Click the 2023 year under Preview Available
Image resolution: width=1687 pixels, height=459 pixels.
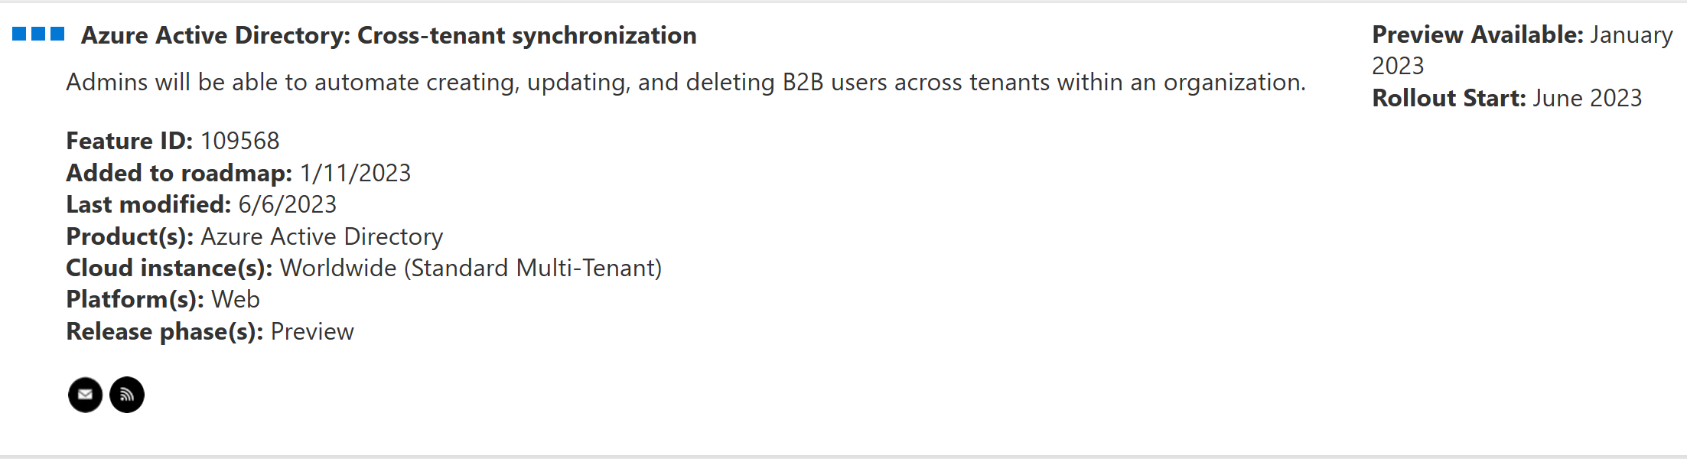click(1398, 66)
